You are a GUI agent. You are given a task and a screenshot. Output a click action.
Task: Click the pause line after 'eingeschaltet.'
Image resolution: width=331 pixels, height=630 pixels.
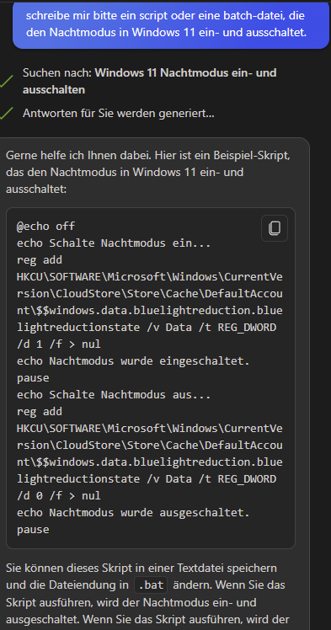pyautogui.click(x=33, y=378)
